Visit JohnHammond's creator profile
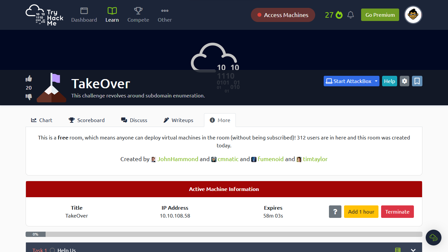The image size is (448, 252). 177,159
